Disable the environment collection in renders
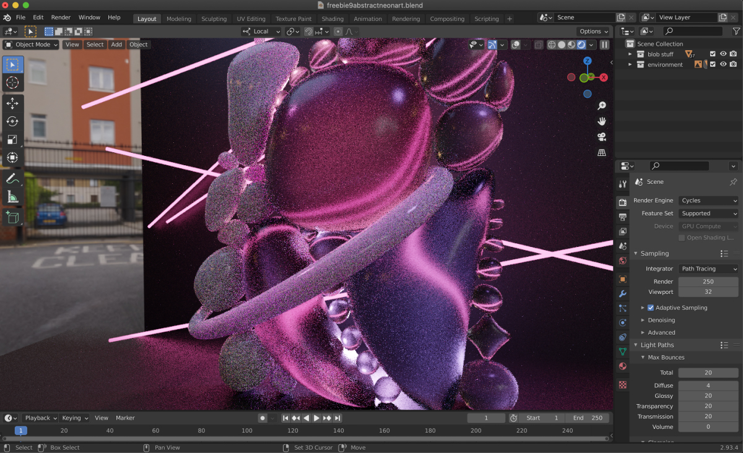Viewport: 743px width, 453px height. [x=733, y=64]
